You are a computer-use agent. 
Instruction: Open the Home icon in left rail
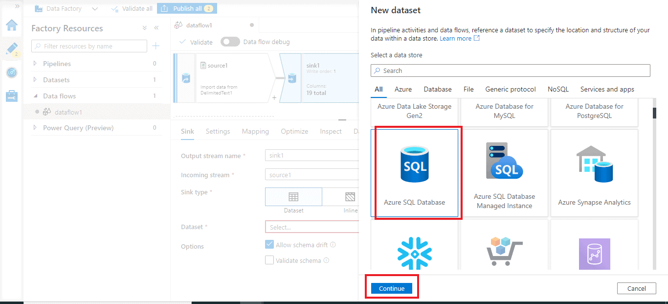[11, 25]
